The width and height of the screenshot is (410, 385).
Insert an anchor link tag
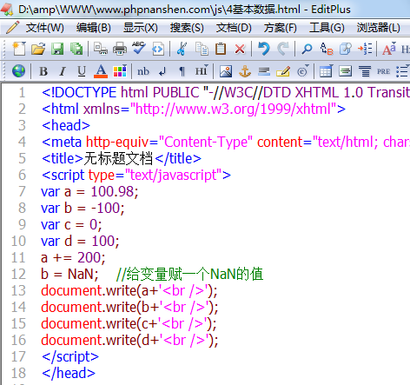[245, 71]
